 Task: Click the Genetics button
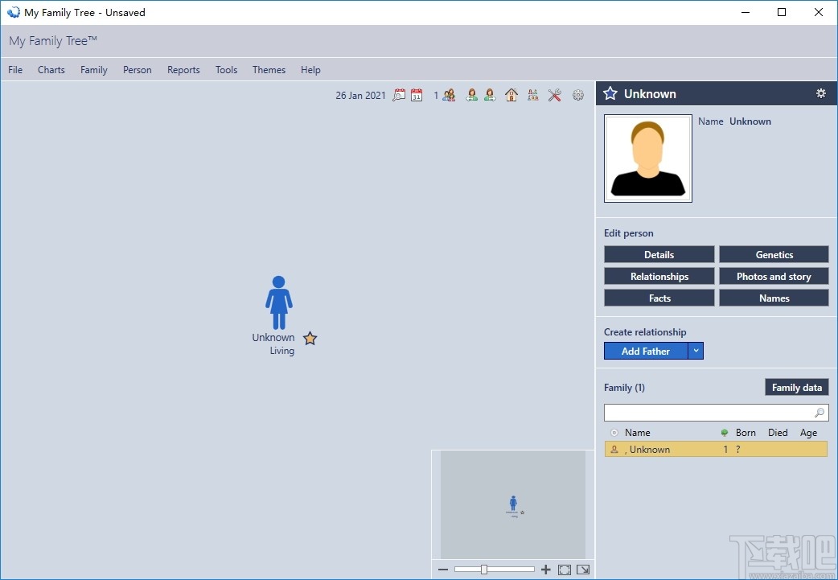click(774, 254)
